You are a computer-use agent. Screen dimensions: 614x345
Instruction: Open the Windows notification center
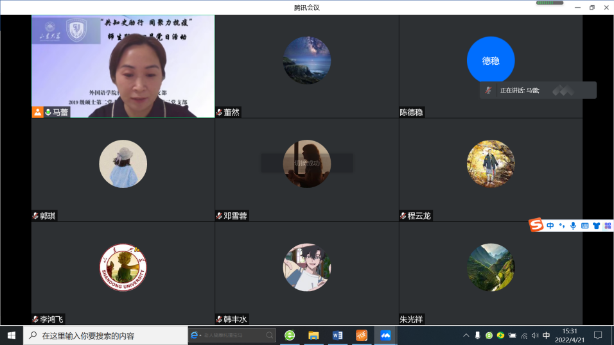point(598,335)
